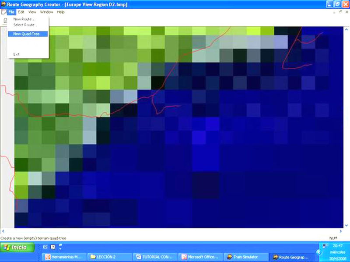Open LECCIÓN 2 folder from taskbar
Screen dimensions: 350x262
tap(109, 257)
